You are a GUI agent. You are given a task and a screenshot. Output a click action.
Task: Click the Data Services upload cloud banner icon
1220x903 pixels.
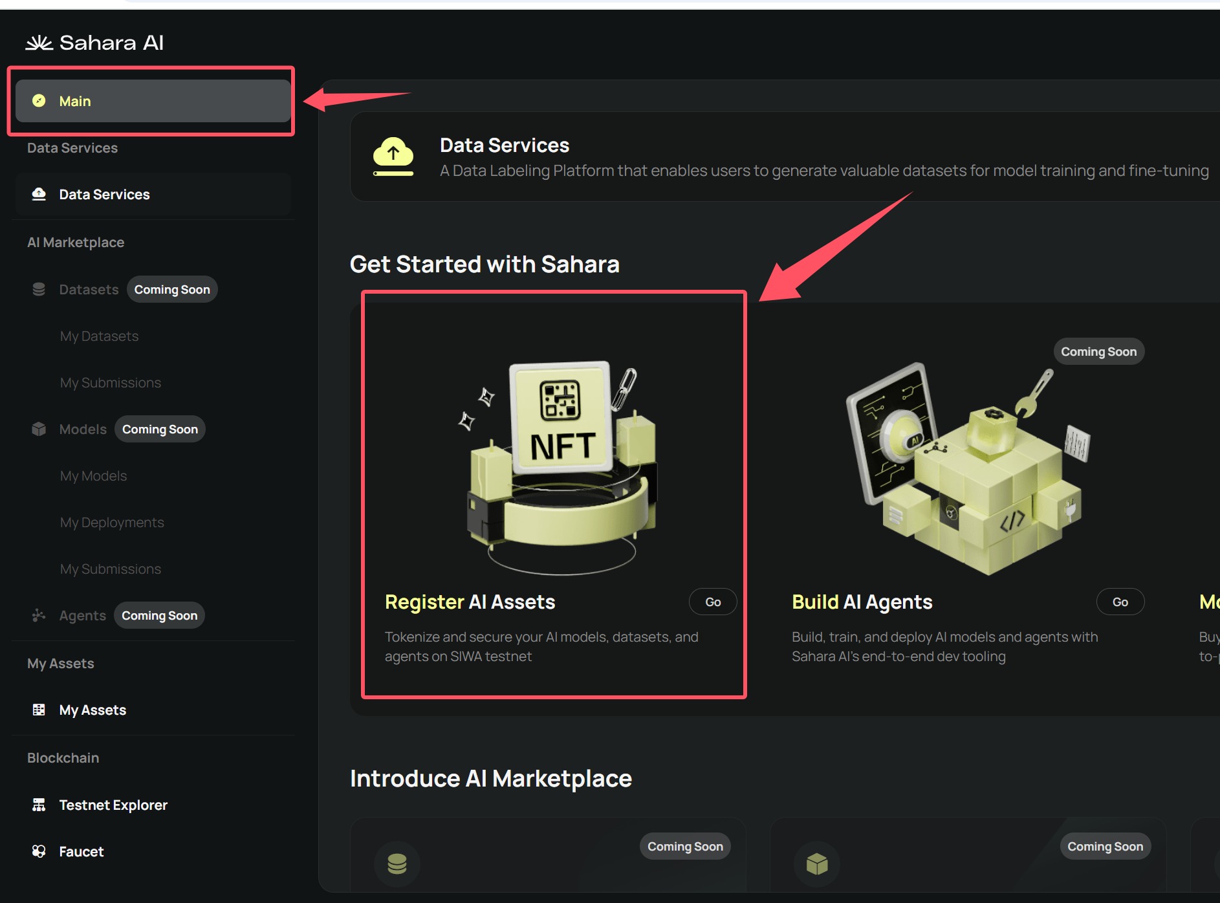393,157
